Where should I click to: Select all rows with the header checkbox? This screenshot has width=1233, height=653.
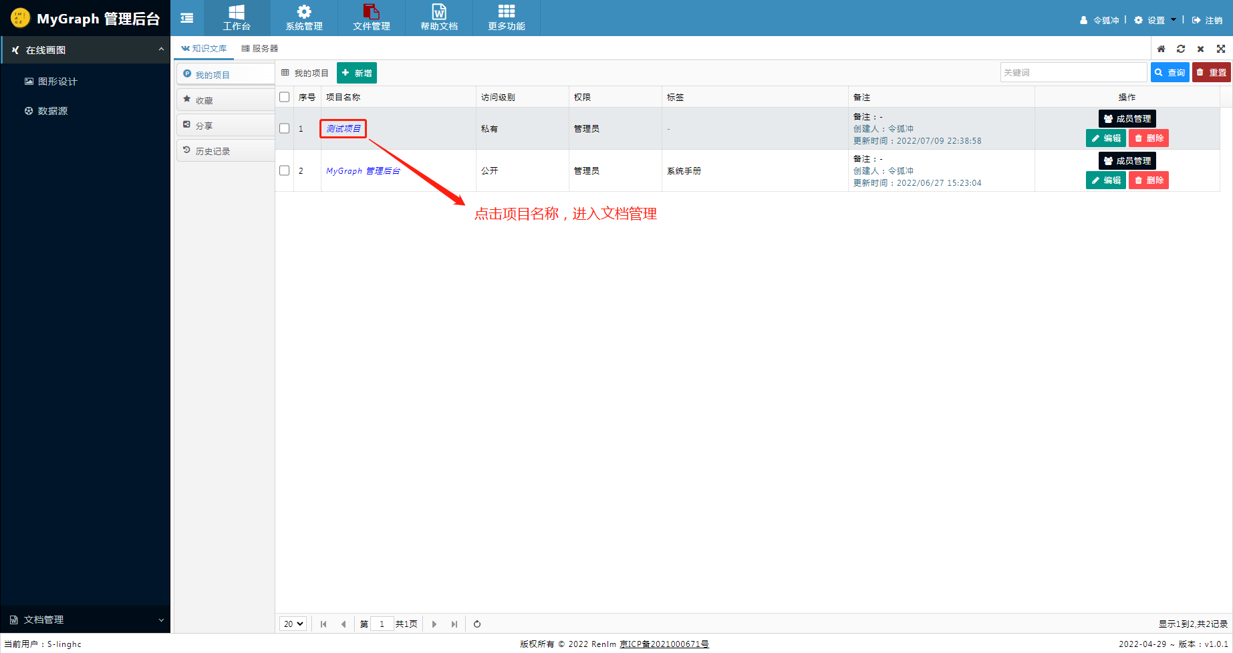(284, 96)
